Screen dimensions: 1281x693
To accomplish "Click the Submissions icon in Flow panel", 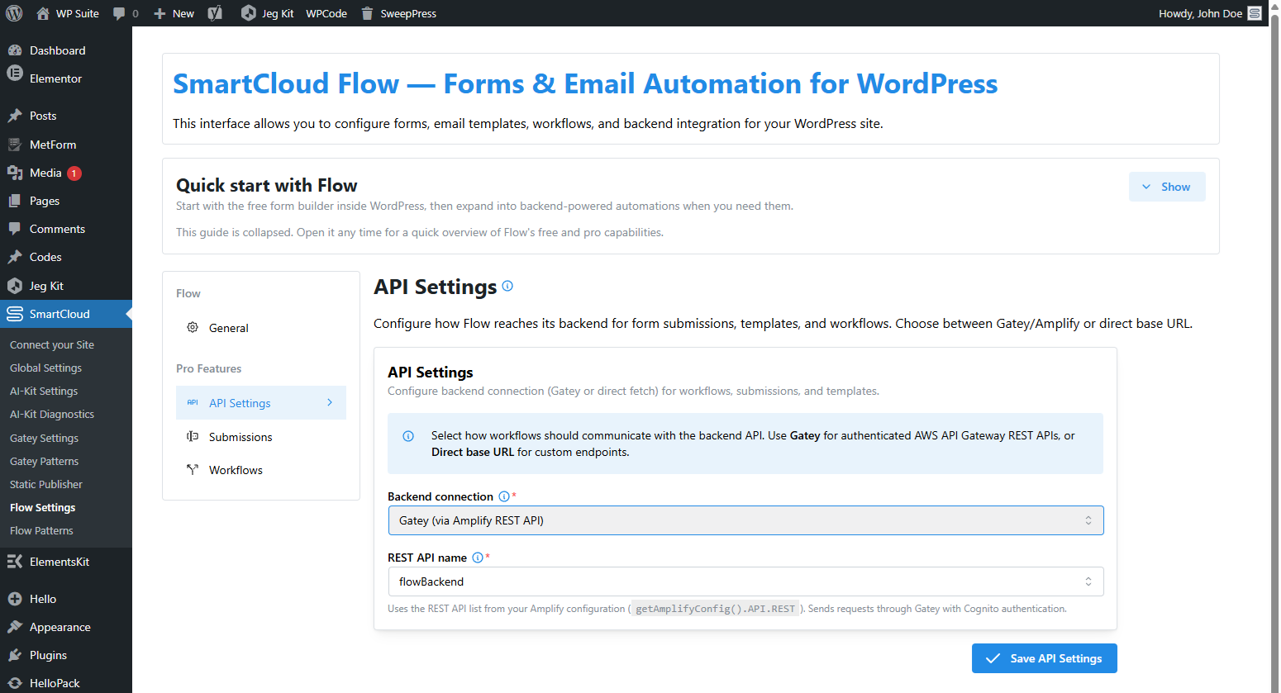I will pyautogui.click(x=193, y=436).
